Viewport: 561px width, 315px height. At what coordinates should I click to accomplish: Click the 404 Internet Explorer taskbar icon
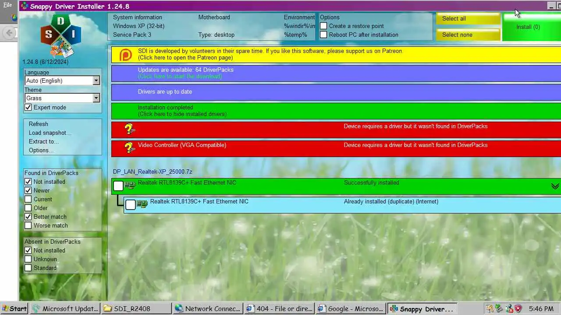[x=250, y=308]
